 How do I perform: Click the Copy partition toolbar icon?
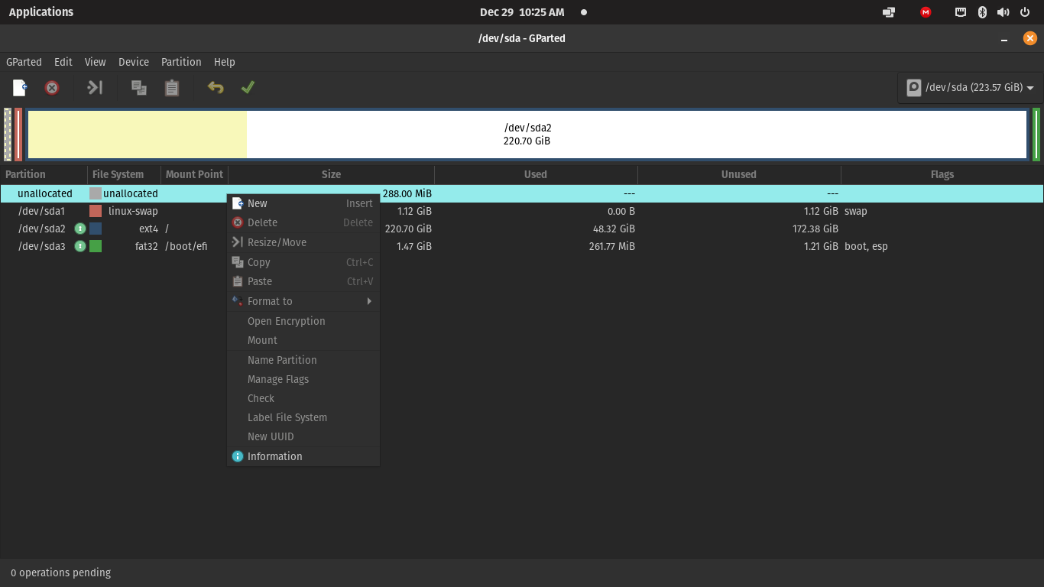(x=139, y=88)
